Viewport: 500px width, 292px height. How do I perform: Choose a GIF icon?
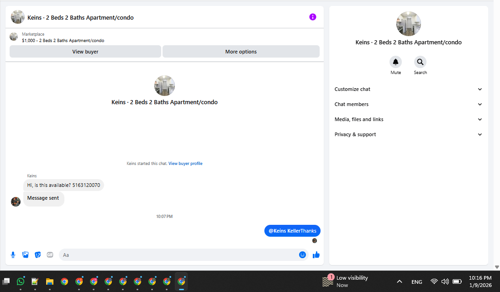50,255
